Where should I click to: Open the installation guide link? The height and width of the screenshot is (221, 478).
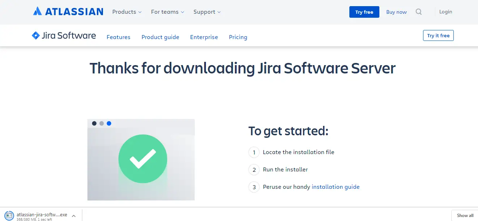point(335,187)
